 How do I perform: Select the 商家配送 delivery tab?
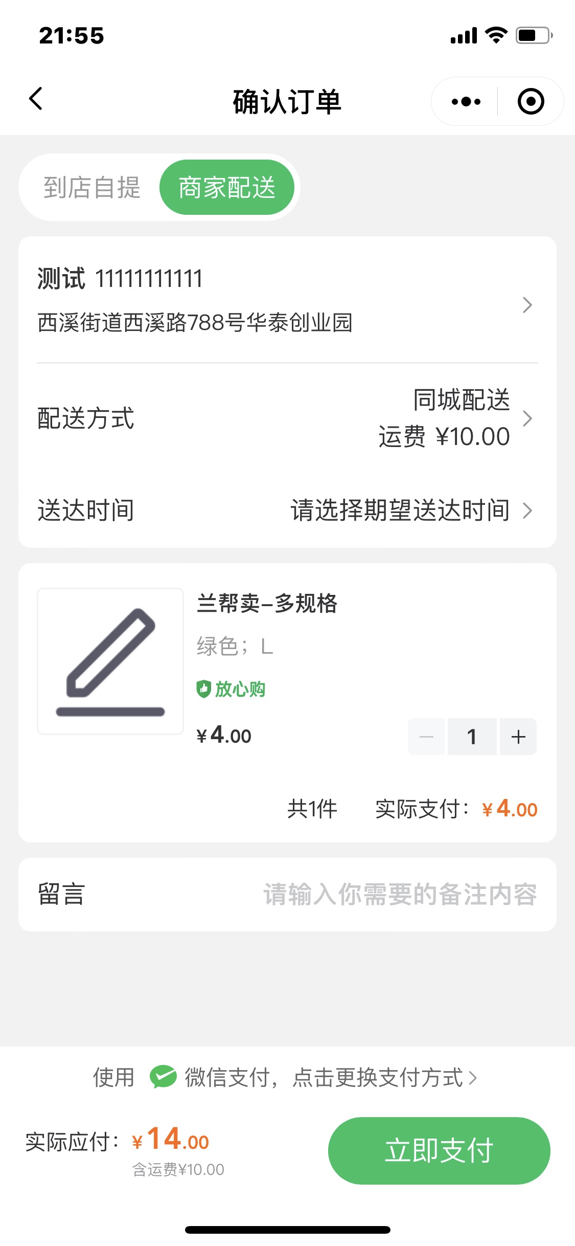pos(227,187)
